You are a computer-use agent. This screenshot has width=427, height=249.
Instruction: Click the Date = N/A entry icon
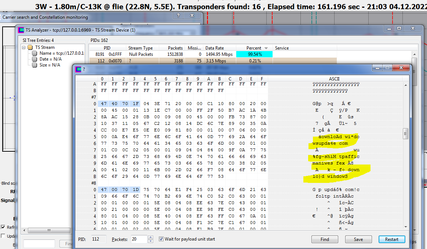(34, 59)
